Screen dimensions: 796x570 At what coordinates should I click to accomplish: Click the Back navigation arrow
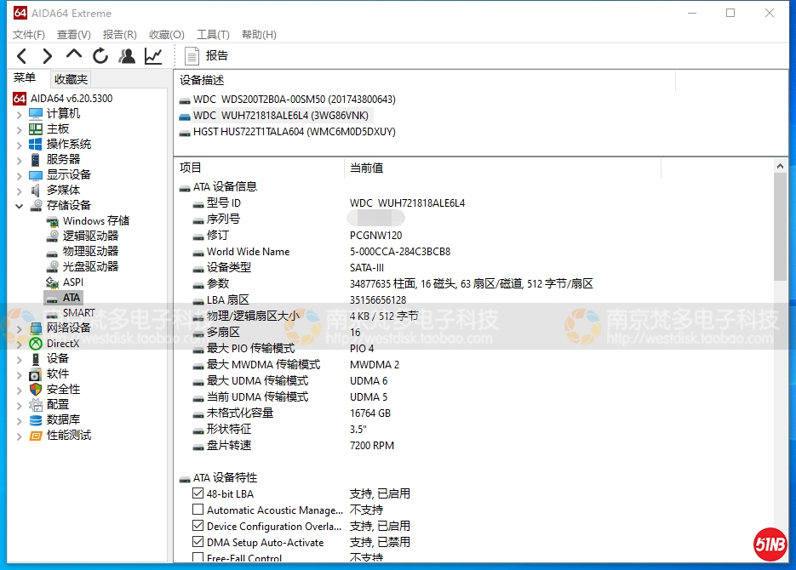pos(22,56)
